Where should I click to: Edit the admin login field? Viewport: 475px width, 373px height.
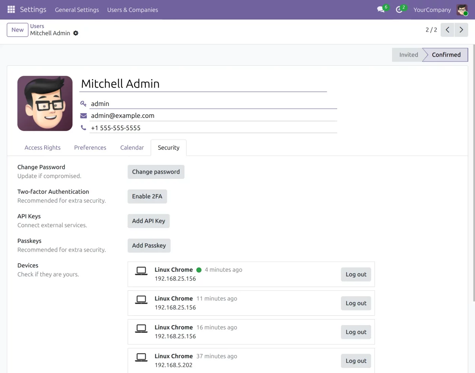[x=213, y=104]
